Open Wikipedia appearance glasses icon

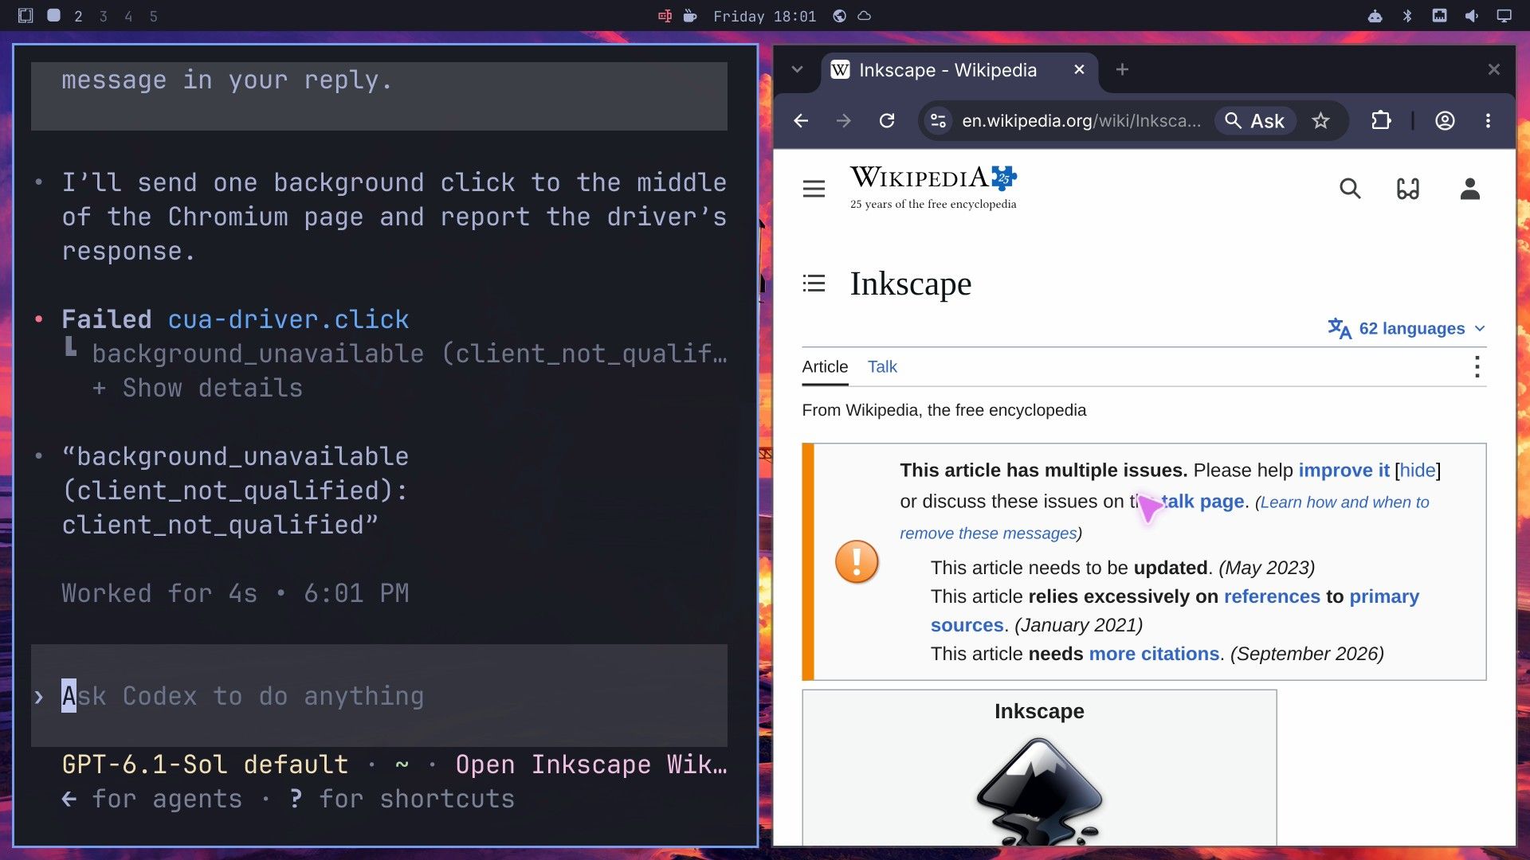point(1408,189)
